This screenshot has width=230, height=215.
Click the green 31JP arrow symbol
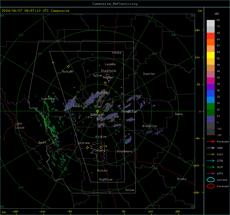[211, 167]
